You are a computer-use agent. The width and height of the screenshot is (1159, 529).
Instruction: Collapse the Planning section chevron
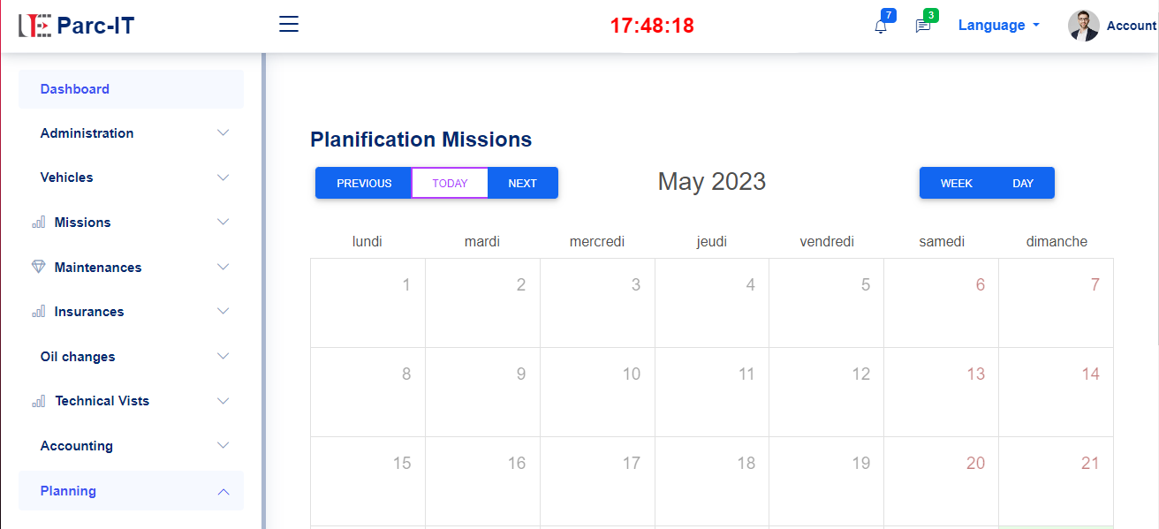click(x=223, y=491)
